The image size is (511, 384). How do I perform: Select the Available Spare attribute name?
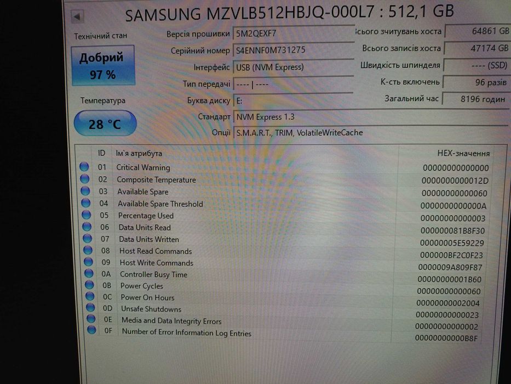(143, 191)
